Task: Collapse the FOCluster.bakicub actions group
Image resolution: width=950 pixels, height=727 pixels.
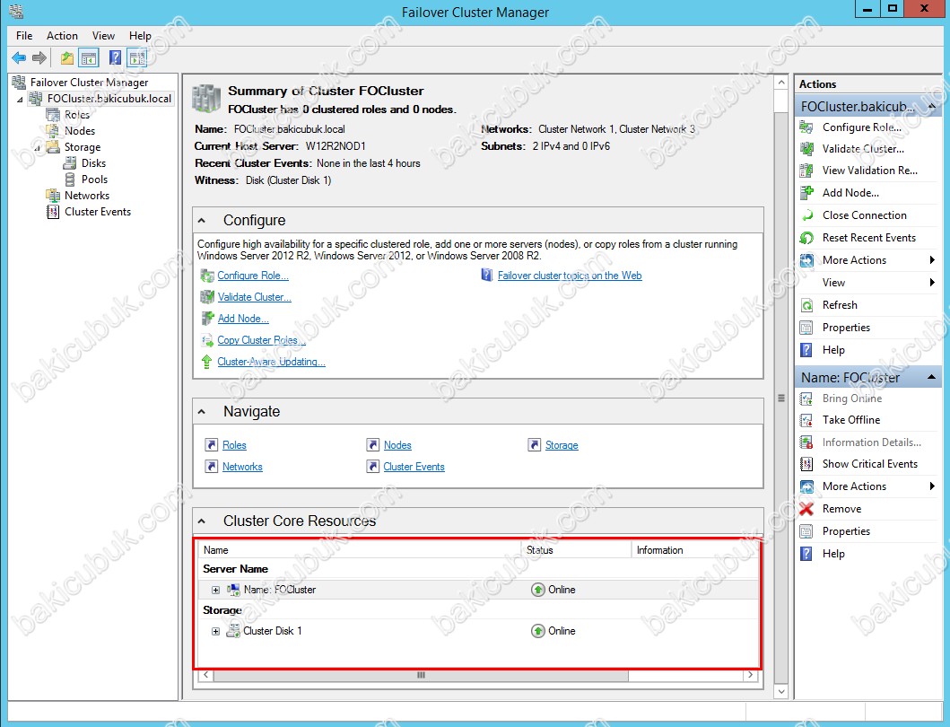Action: [932, 107]
